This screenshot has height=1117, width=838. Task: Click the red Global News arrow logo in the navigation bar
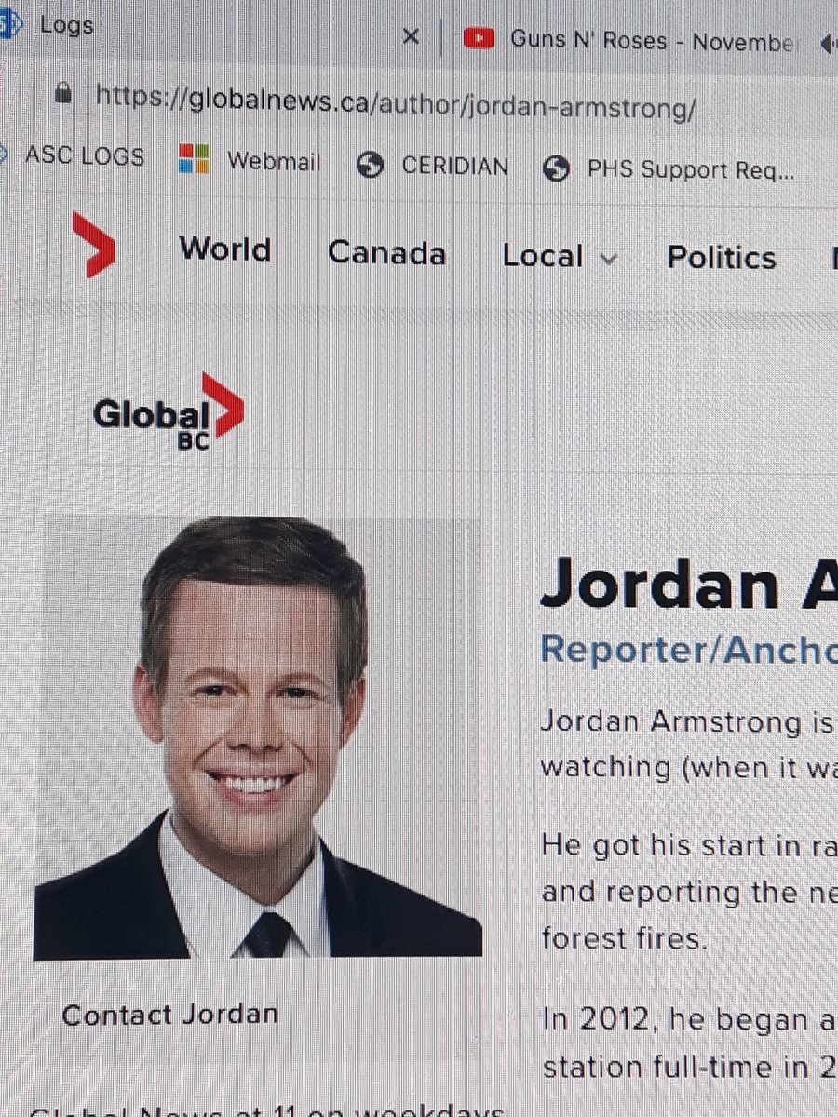[x=93, y=244]
